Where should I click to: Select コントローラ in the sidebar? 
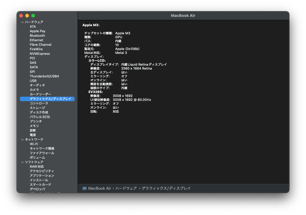coord(39,103)
